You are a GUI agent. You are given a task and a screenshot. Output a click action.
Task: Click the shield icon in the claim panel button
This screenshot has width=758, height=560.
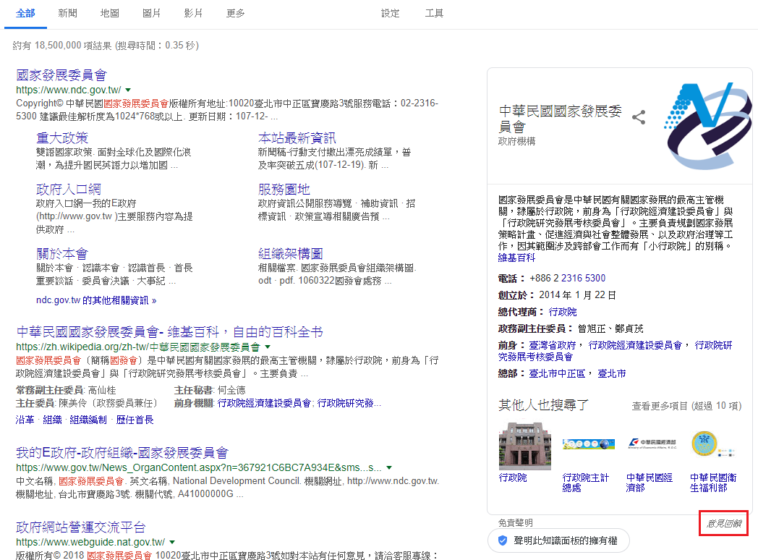(503, 540)
